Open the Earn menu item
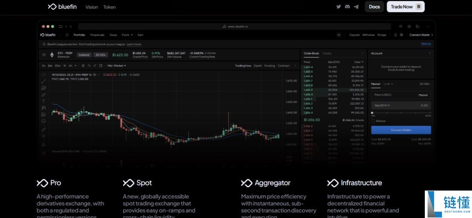Screen dimensions: 472x218 pos(140,35)
